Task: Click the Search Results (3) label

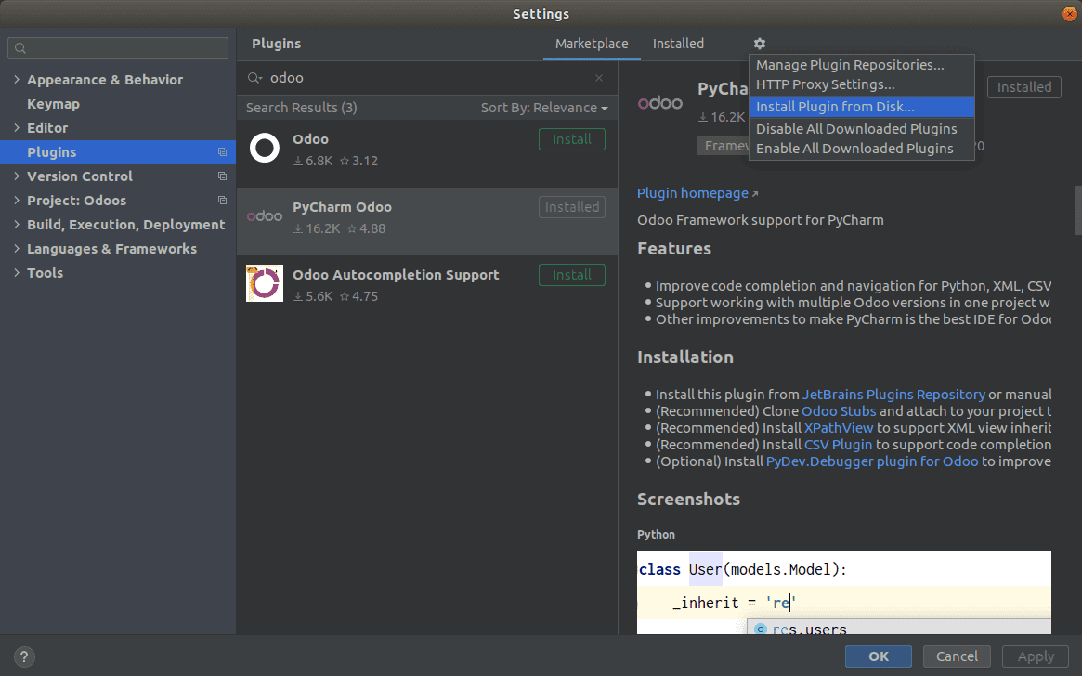Action: click(x=302, y=108)
